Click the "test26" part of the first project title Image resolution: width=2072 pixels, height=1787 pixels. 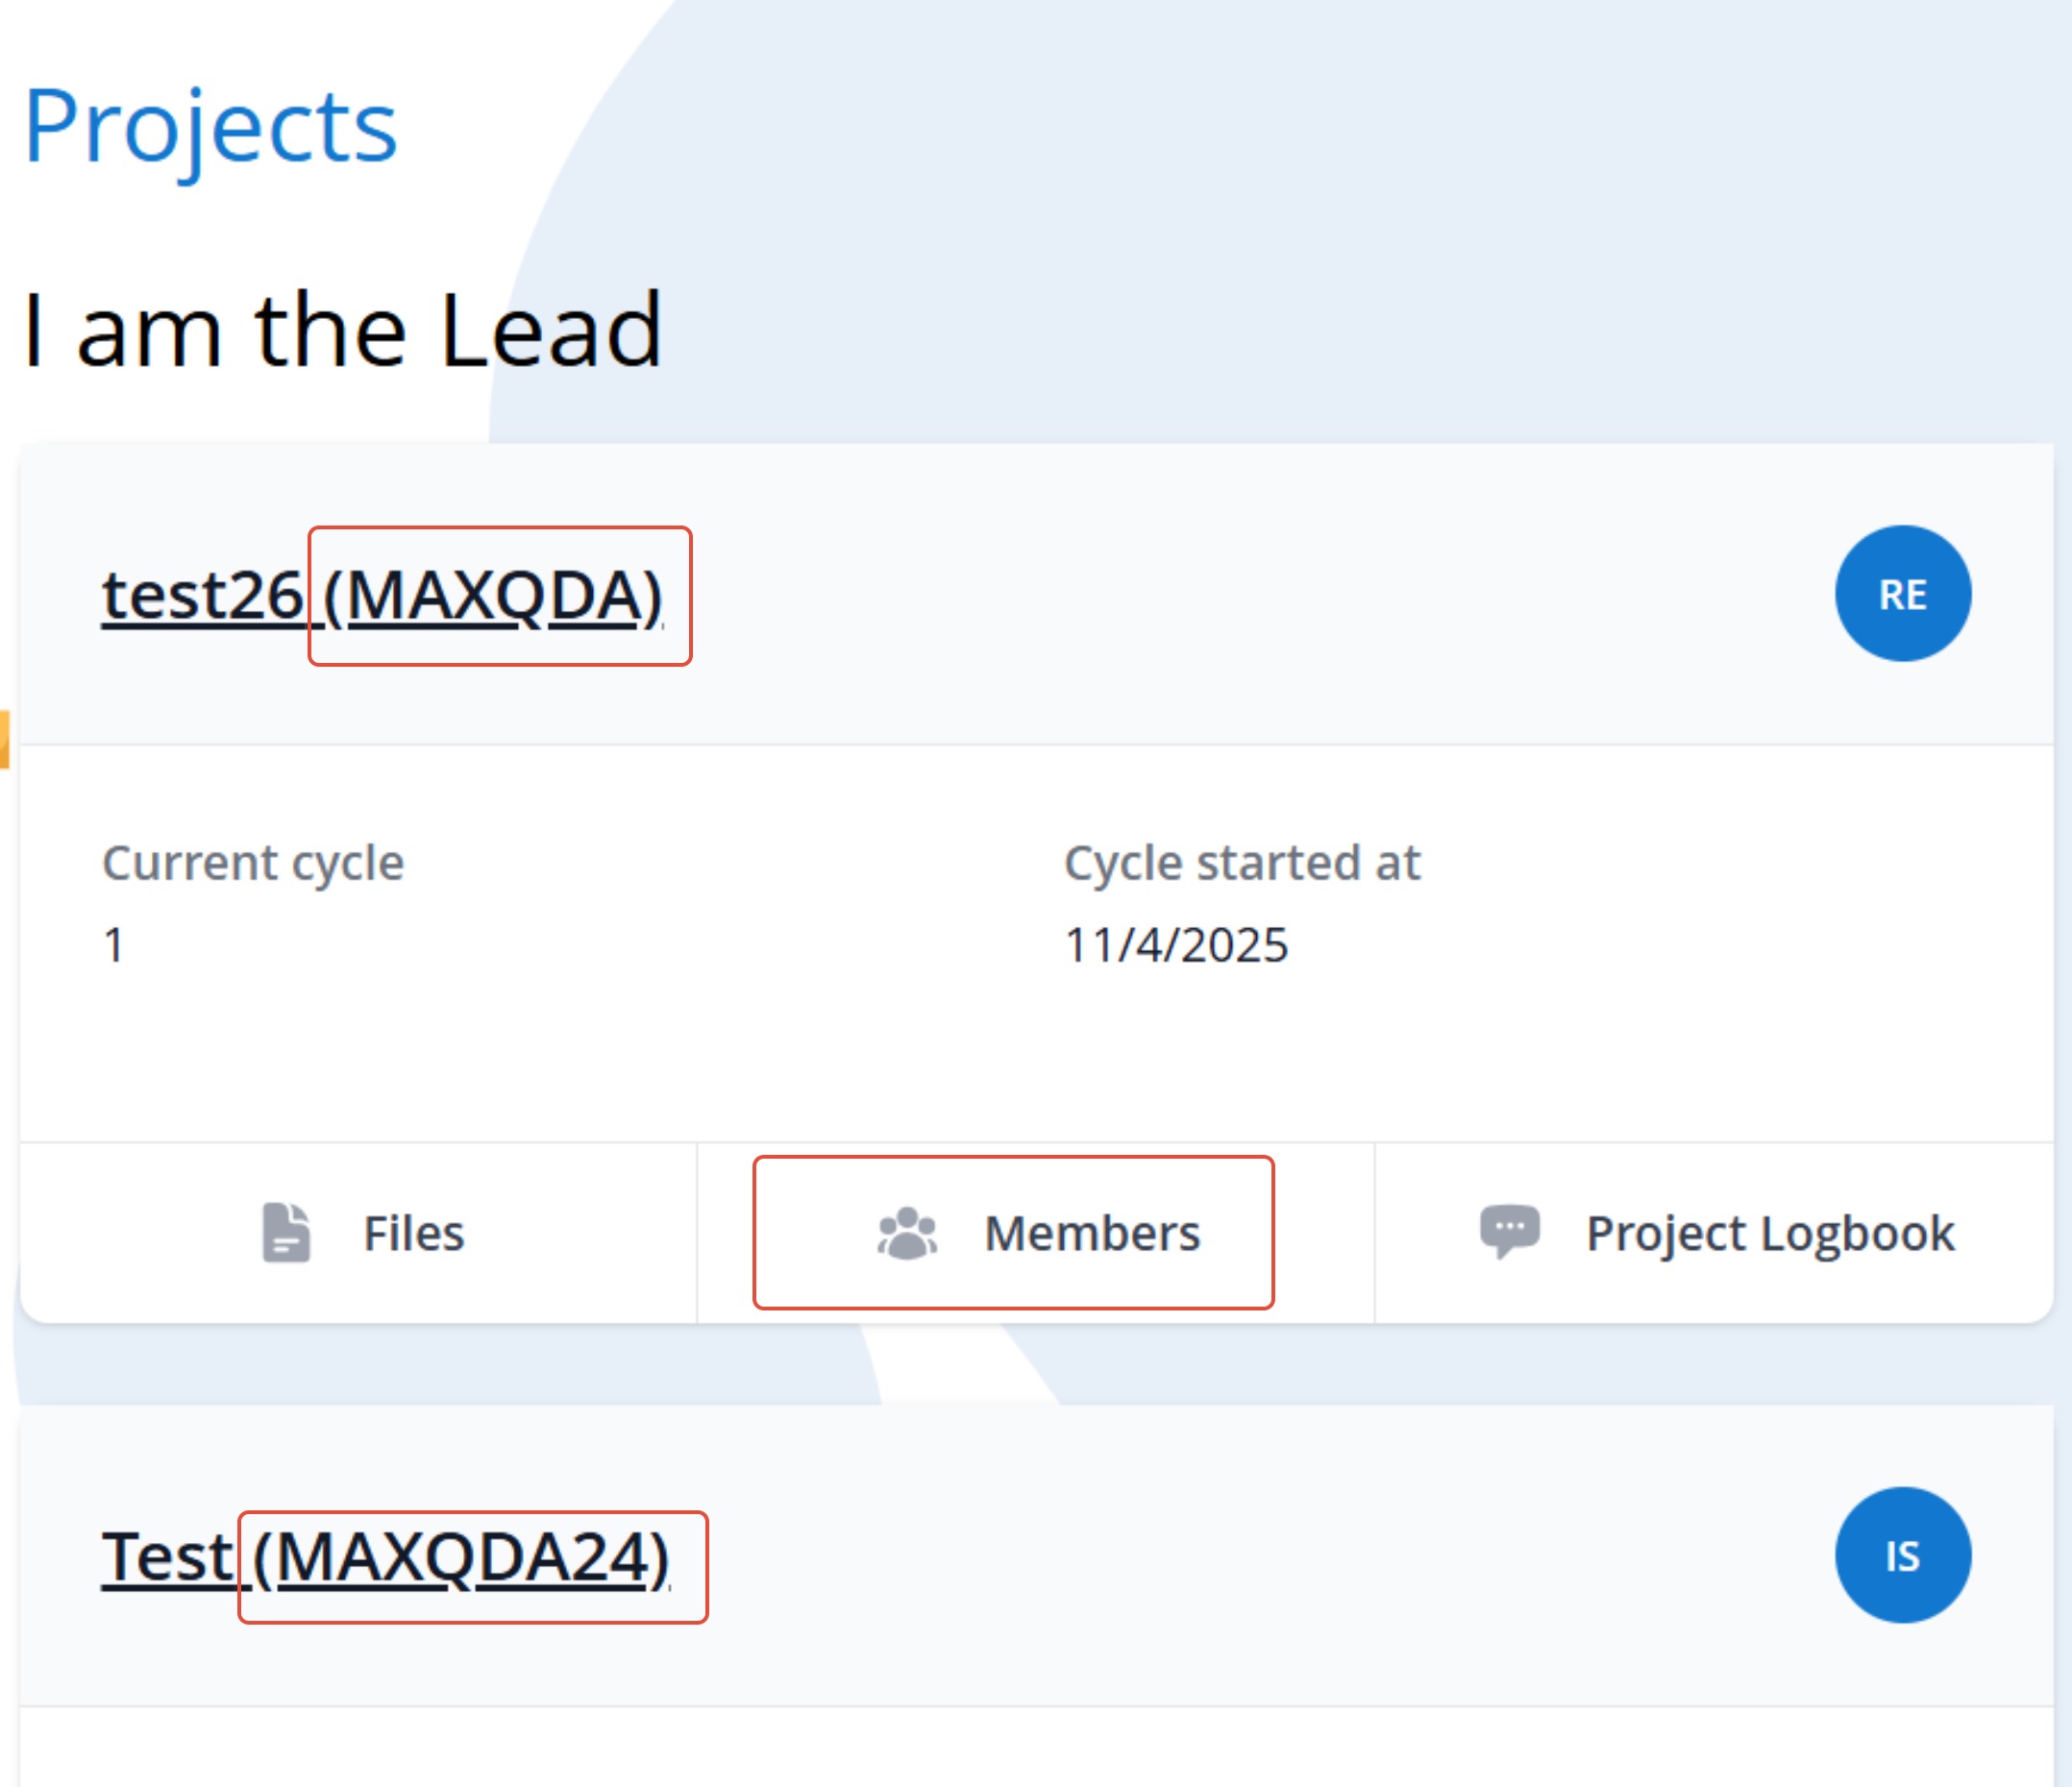203,596
